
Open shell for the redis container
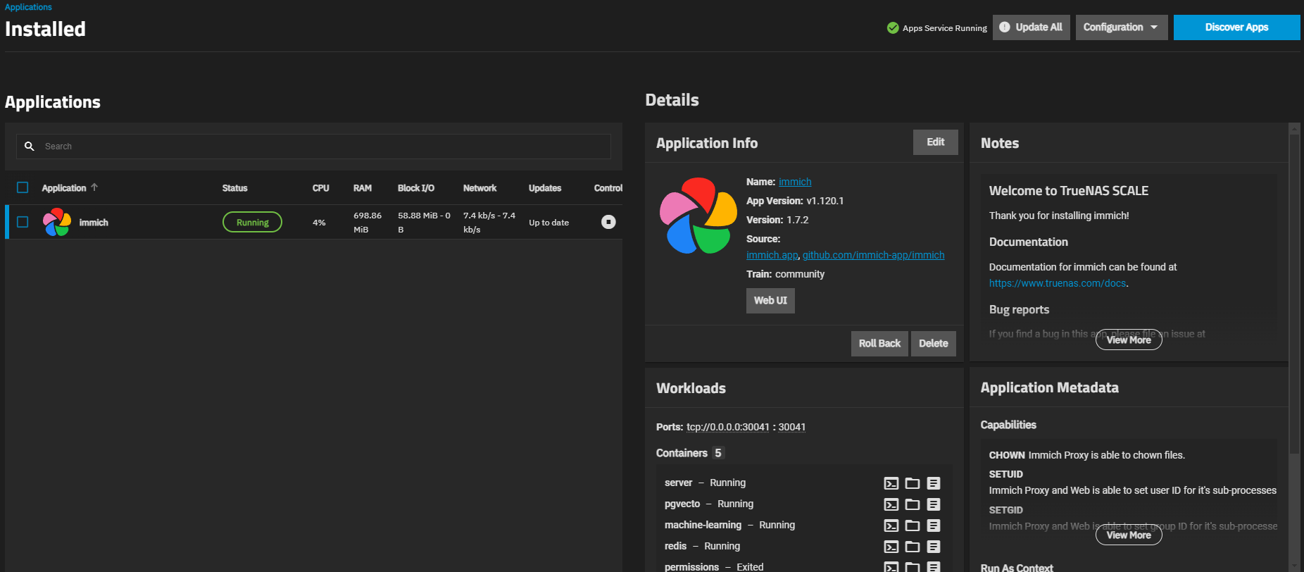pos(891,547)
